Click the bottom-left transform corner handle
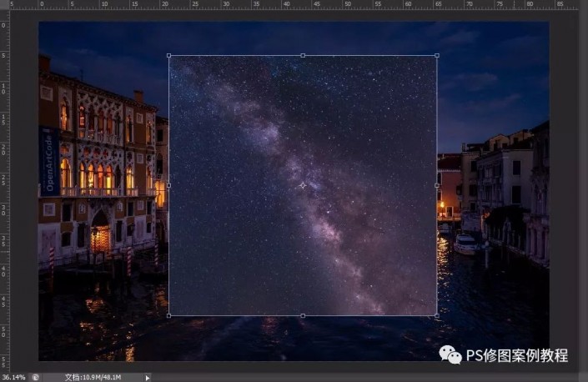The height and width of the screenshot is (382, 588). click(x=168, y=315)
